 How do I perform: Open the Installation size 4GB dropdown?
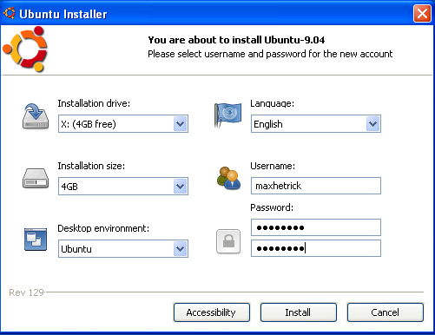pyautogui.click(x=123, y=186)
